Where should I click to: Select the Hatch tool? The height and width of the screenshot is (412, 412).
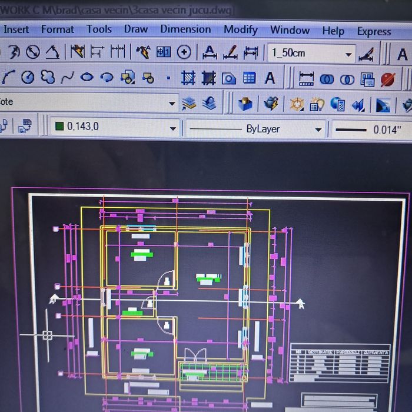pyautogui.click(x=188, y=78)
